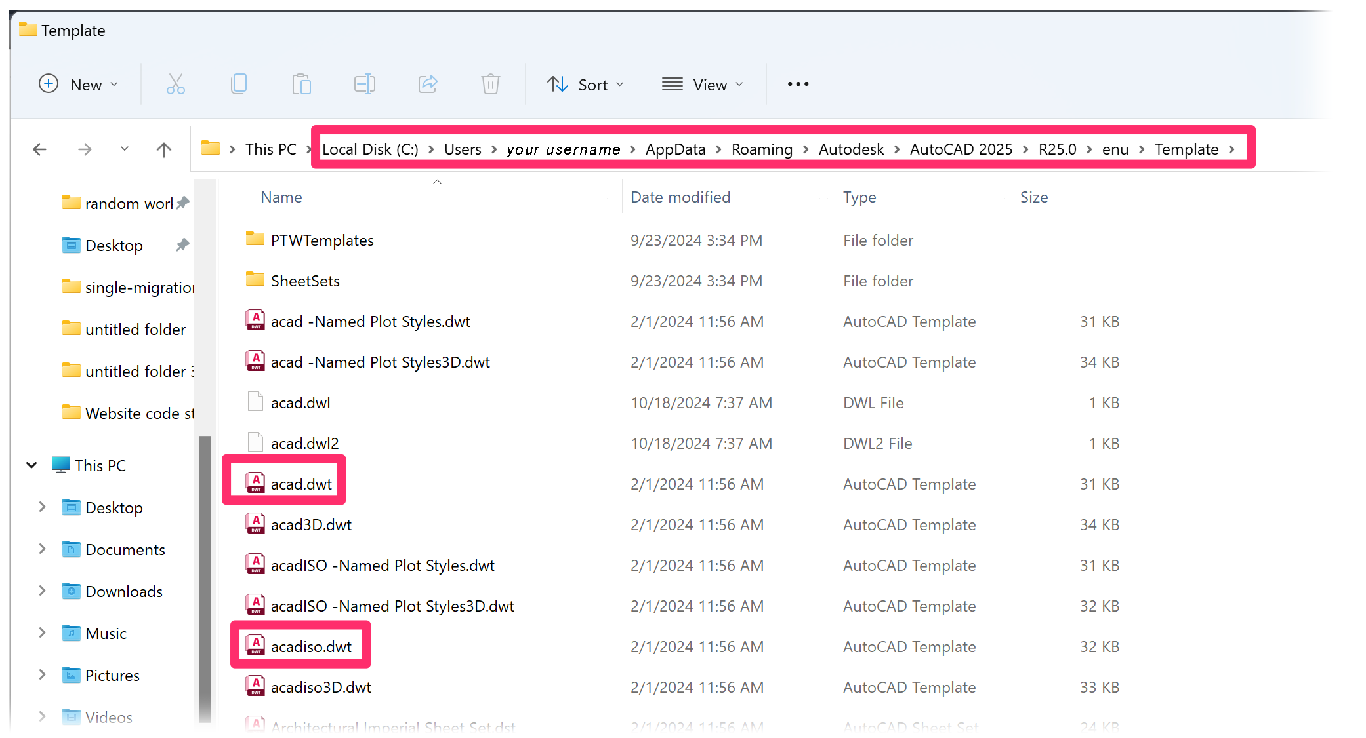Expand the Documents tree node
This screenshot has width=1366, height=738.
(42, 549)
